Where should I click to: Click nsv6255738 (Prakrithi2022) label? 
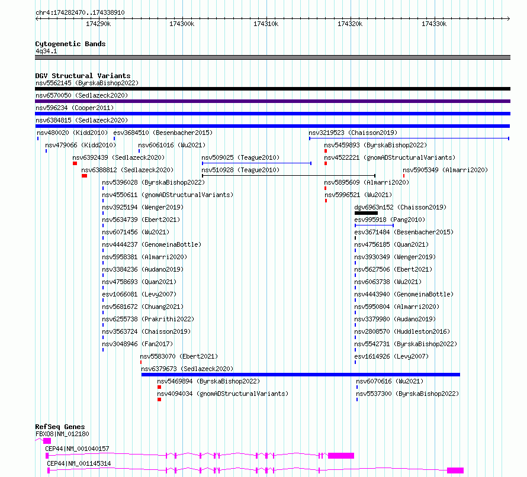point(148,319)
